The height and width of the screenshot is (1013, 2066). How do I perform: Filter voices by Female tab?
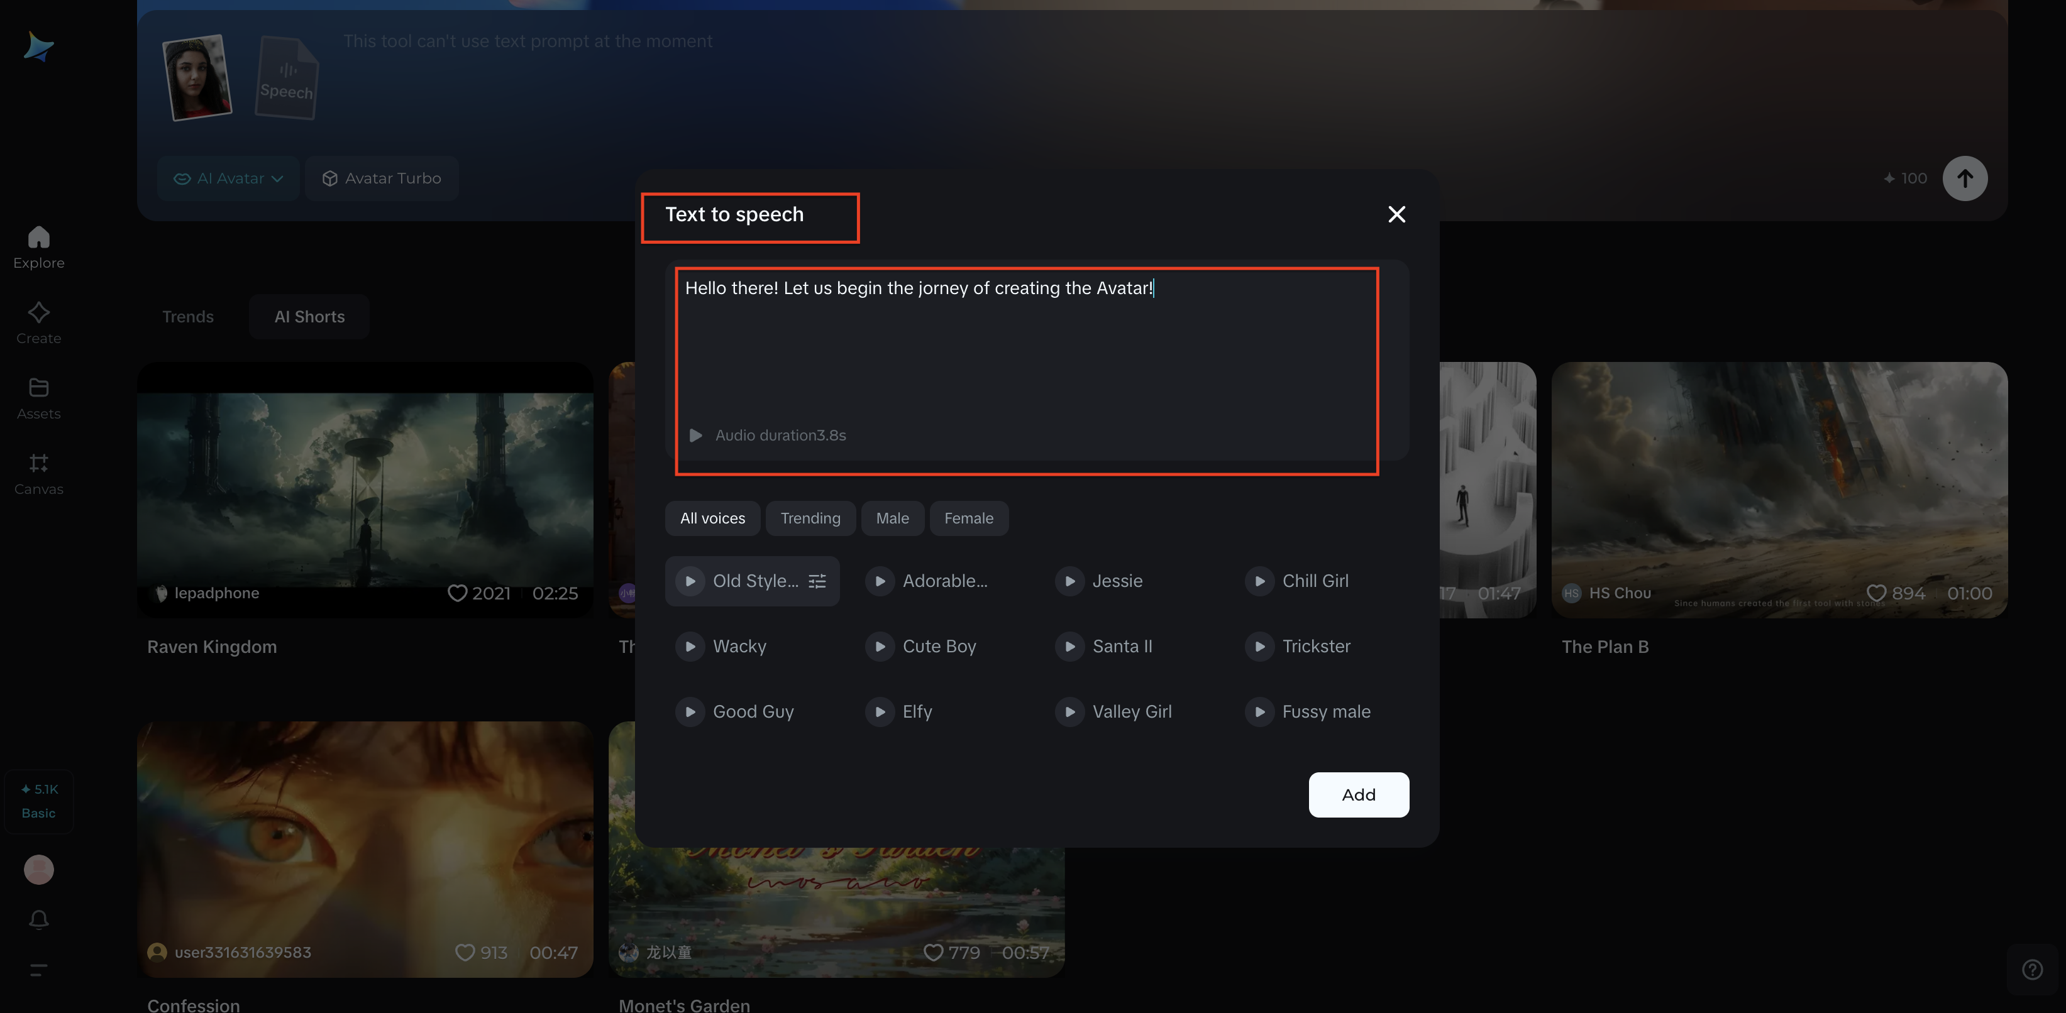point(968,518)
